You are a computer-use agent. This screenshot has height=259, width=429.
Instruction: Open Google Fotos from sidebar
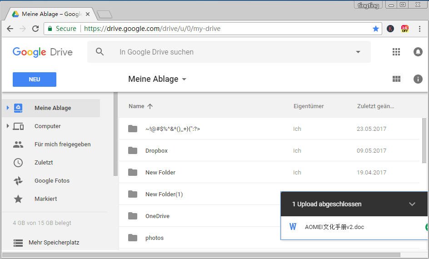52,181
